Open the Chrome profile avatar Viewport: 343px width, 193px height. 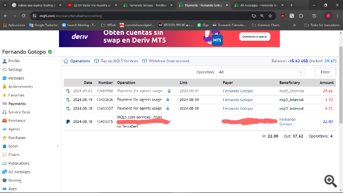click(328, 16)
